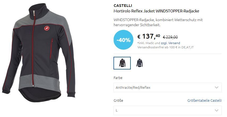
Task: Click the CASTELLI brand name heading
Action: tap(123, 6)
